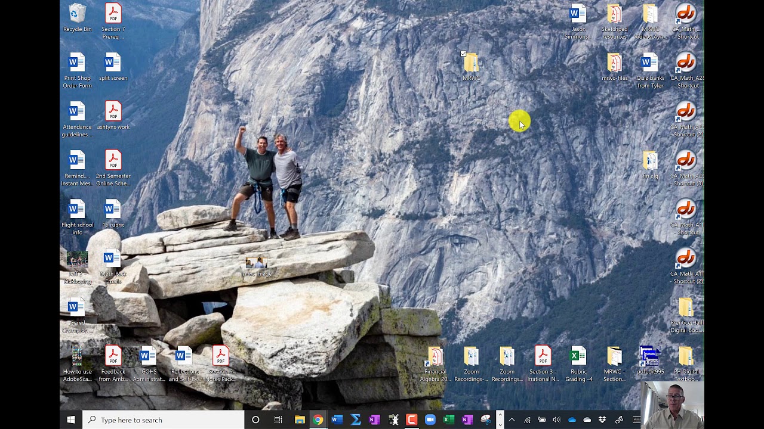Select the Rubric Grading -4 Excel file
The image size is (764, 429).
click(x=578, y=364)
